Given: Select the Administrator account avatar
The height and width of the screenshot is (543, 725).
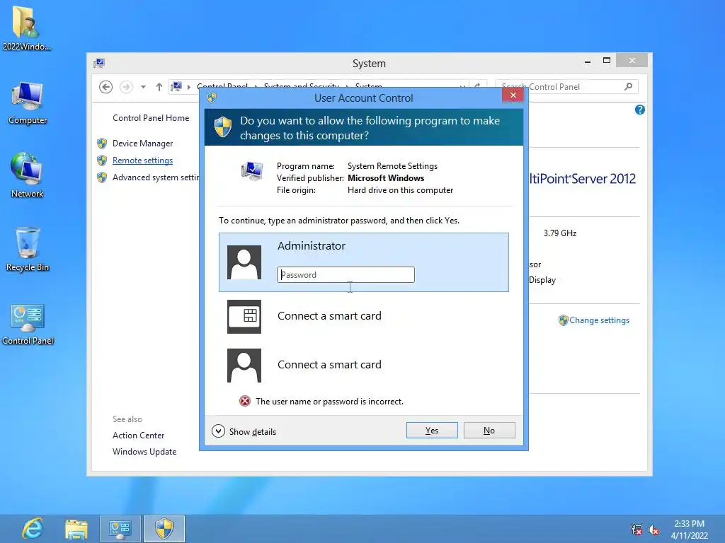Looking at the screenshot, I should pos(244,262).
